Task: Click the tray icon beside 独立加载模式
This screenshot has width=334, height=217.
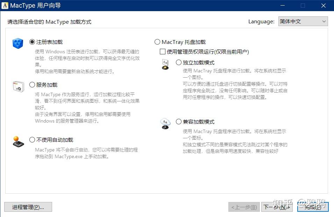Action: (x=165, y=65)
